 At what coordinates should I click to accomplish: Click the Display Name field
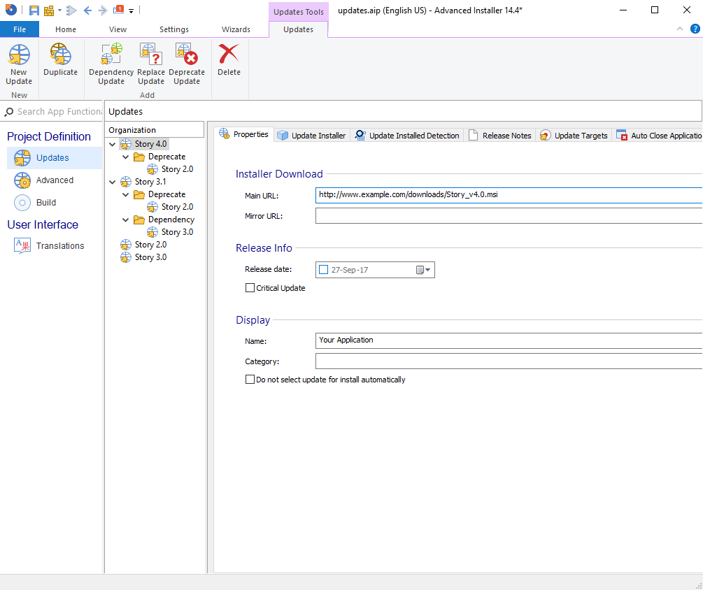pyautogui.click(x=509, y=340)
